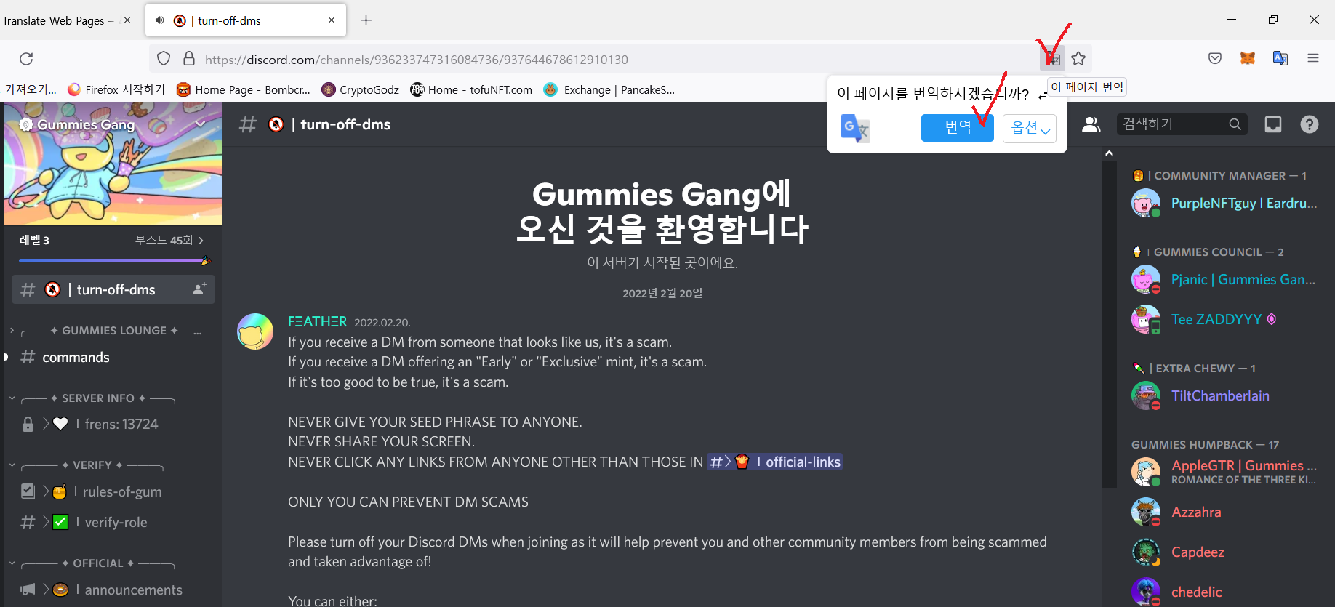
Task: Click the shield tracking protection icon
Action: [164, 59]
